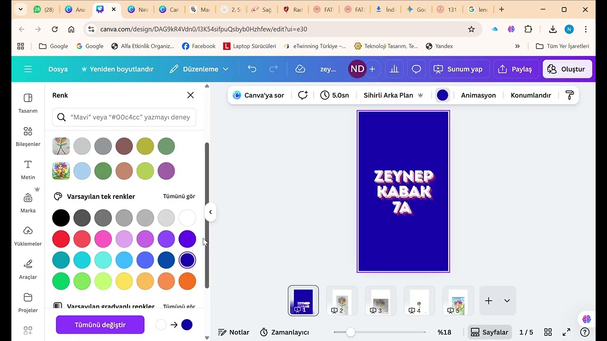Open the Bileşenler elements panel

[28, 136]
